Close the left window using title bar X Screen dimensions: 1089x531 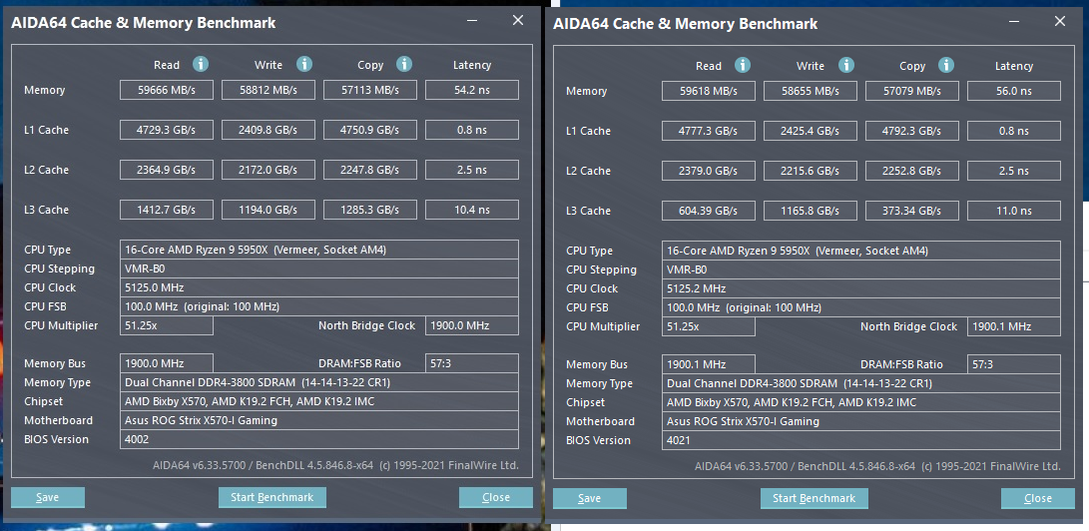tap(517, 21)
